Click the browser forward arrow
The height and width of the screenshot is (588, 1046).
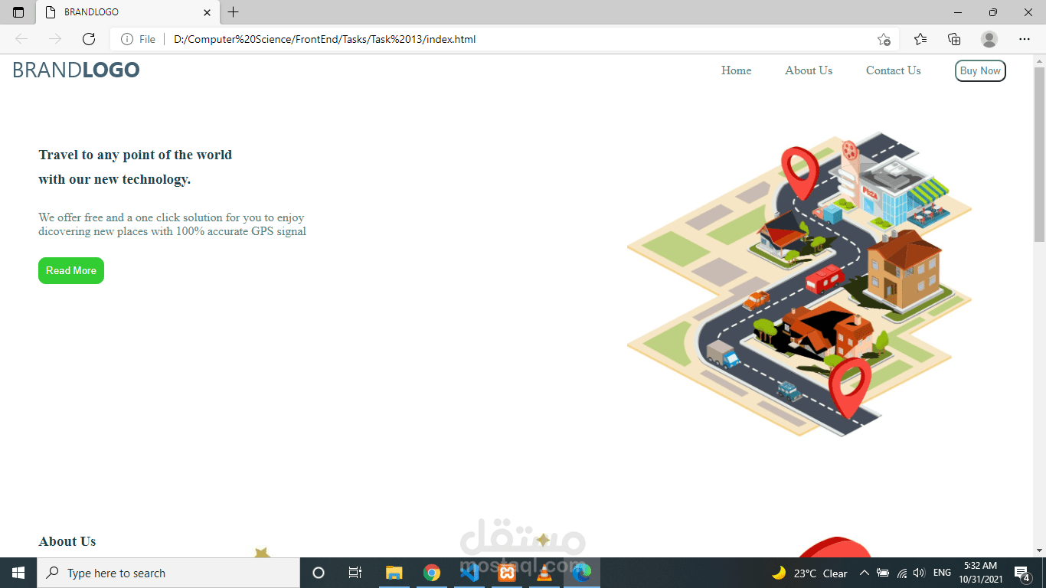coord(55,39)
